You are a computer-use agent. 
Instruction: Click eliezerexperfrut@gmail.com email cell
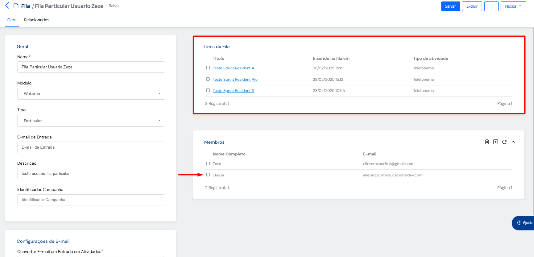[x=388, y=164]
